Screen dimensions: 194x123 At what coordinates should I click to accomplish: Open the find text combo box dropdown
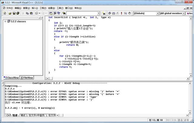click(x=99, y=13)
